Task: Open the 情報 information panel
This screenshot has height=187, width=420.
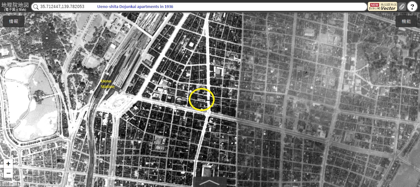Action: point(14,21)
